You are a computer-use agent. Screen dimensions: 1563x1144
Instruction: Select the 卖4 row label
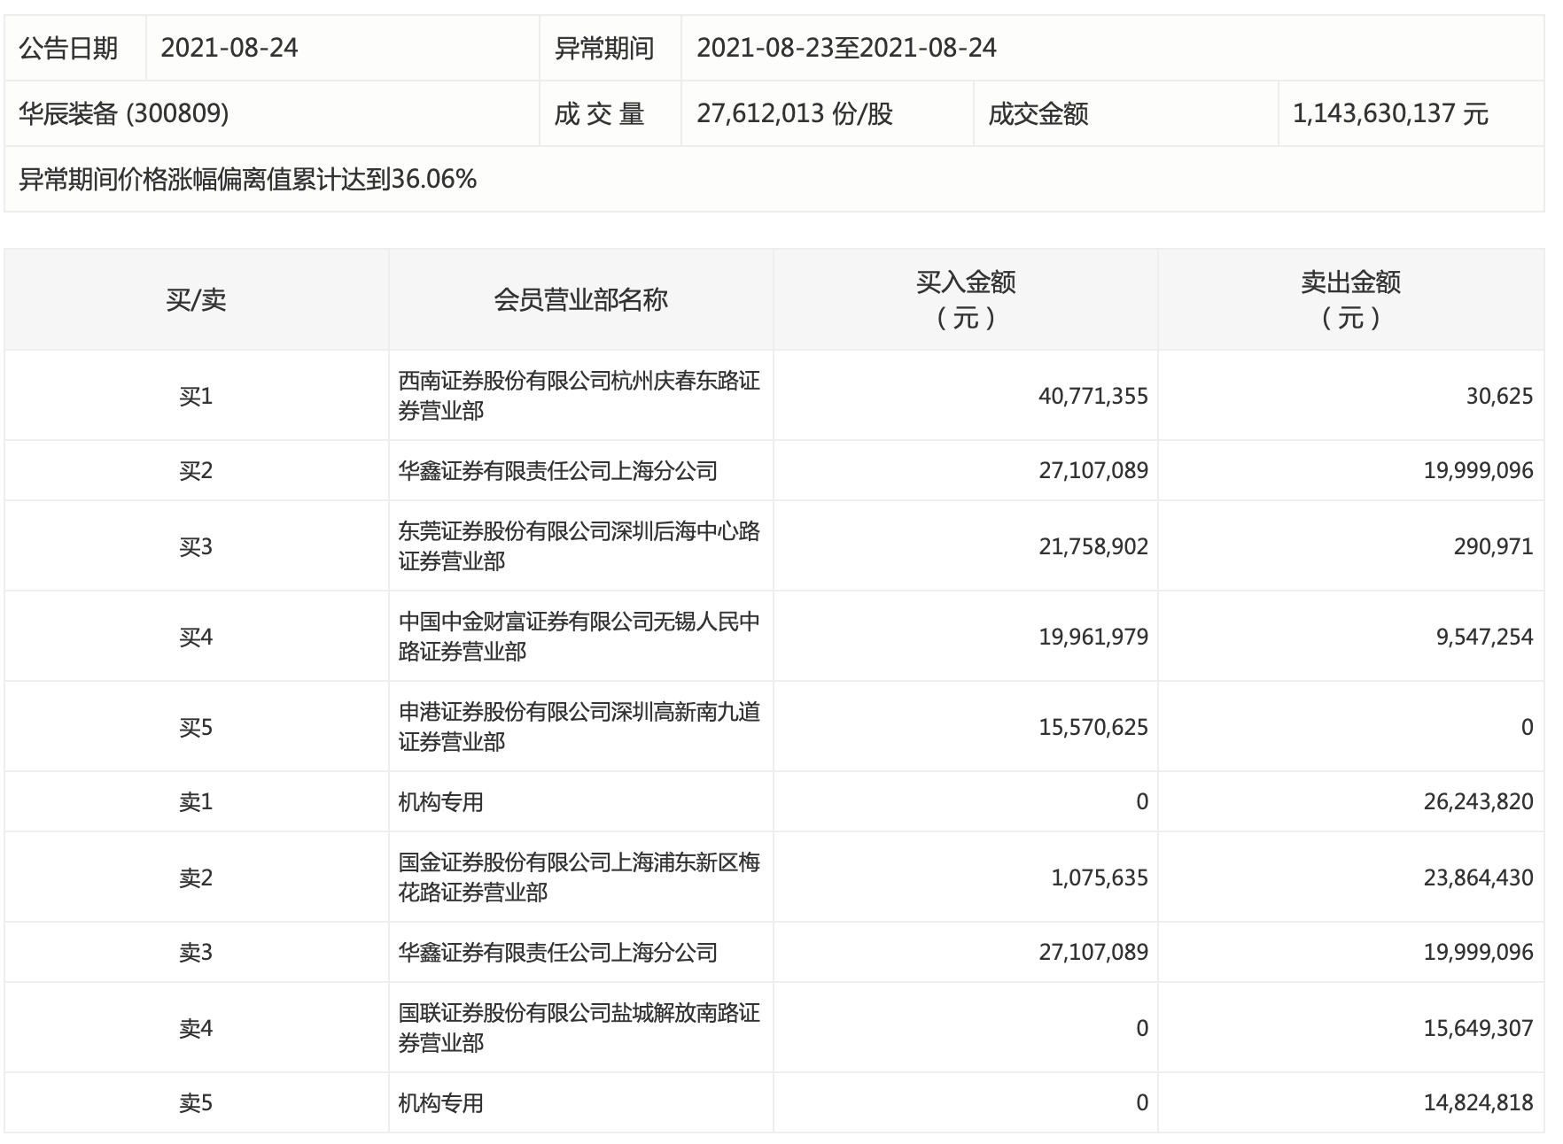(196, 1028)
